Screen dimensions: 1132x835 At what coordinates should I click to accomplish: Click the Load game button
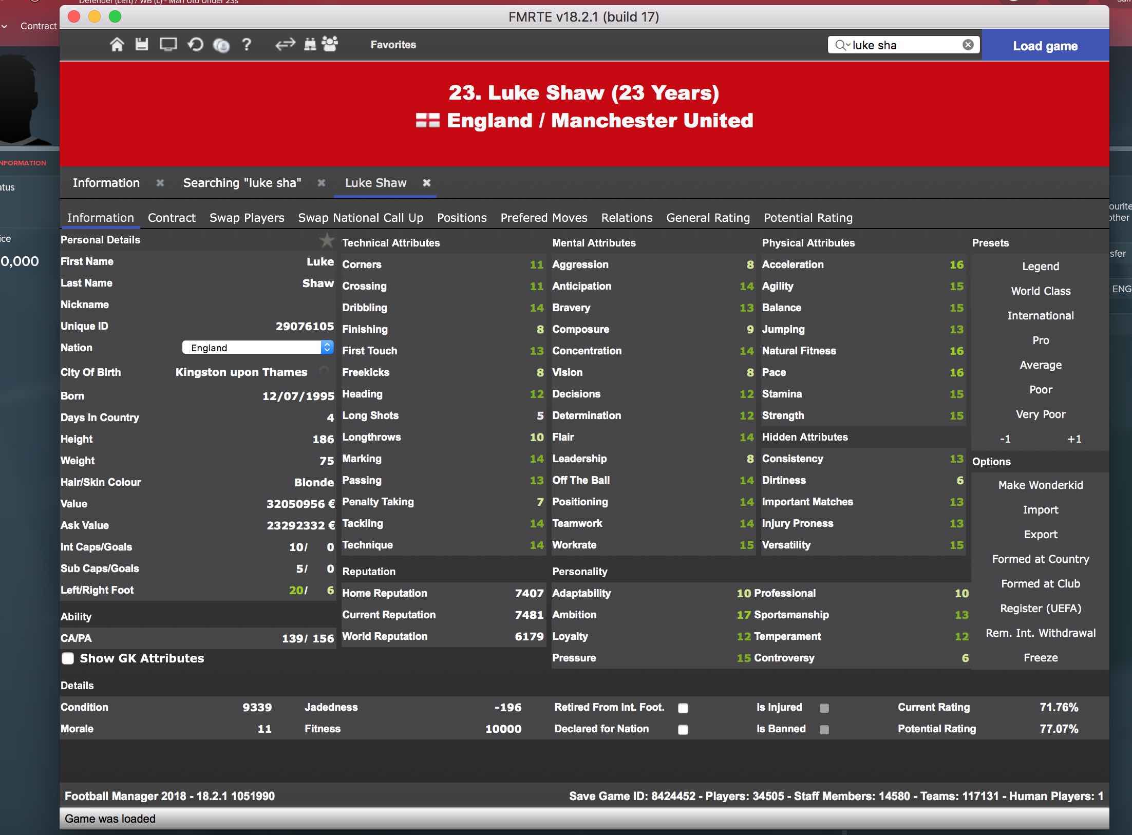tap(1045, 46)
